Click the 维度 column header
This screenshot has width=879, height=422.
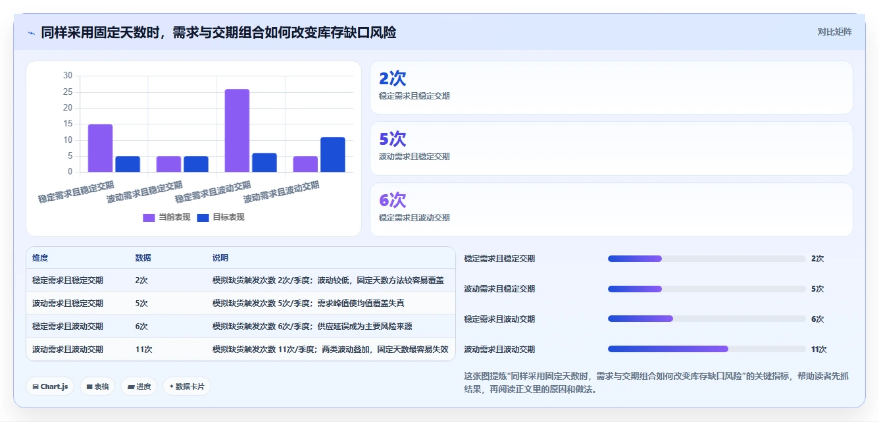40,258
